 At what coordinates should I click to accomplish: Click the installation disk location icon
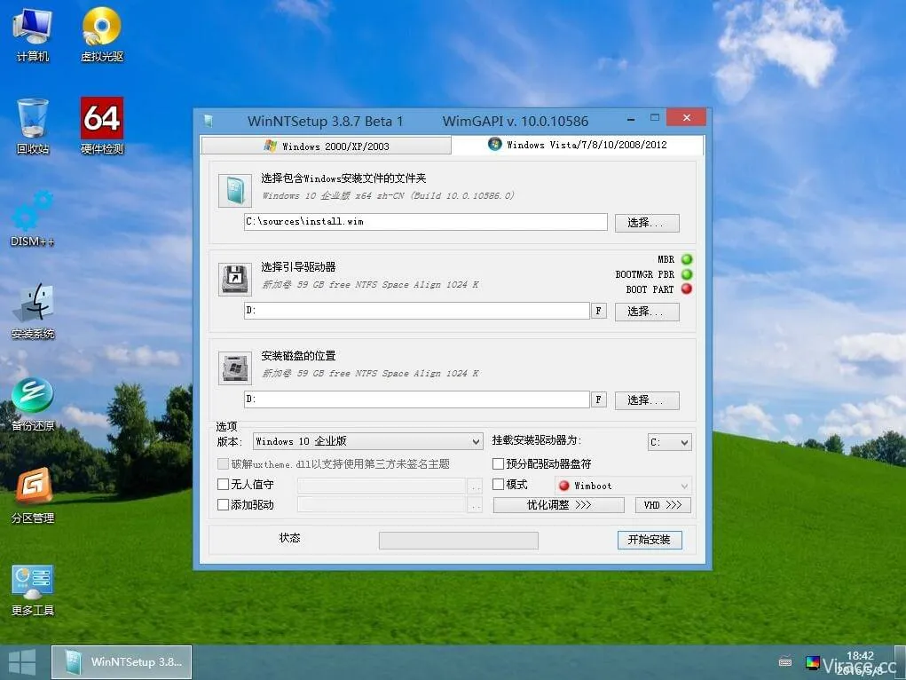(x=234, y=368)
